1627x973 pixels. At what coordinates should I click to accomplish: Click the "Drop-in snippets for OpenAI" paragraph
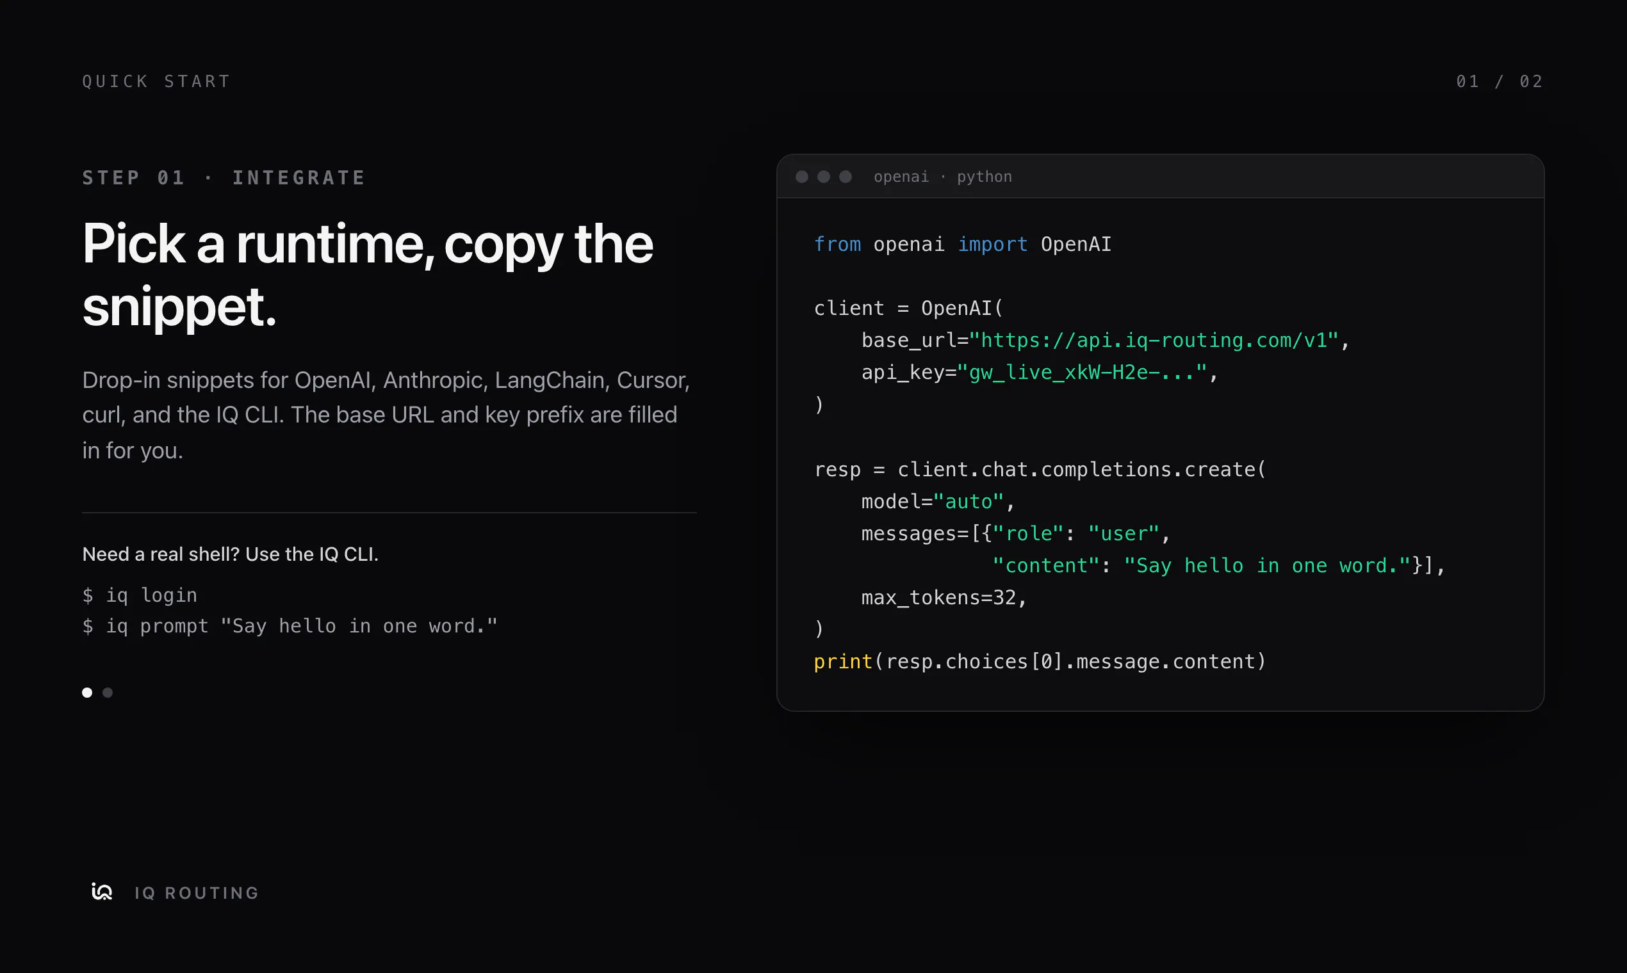point(386,415)
